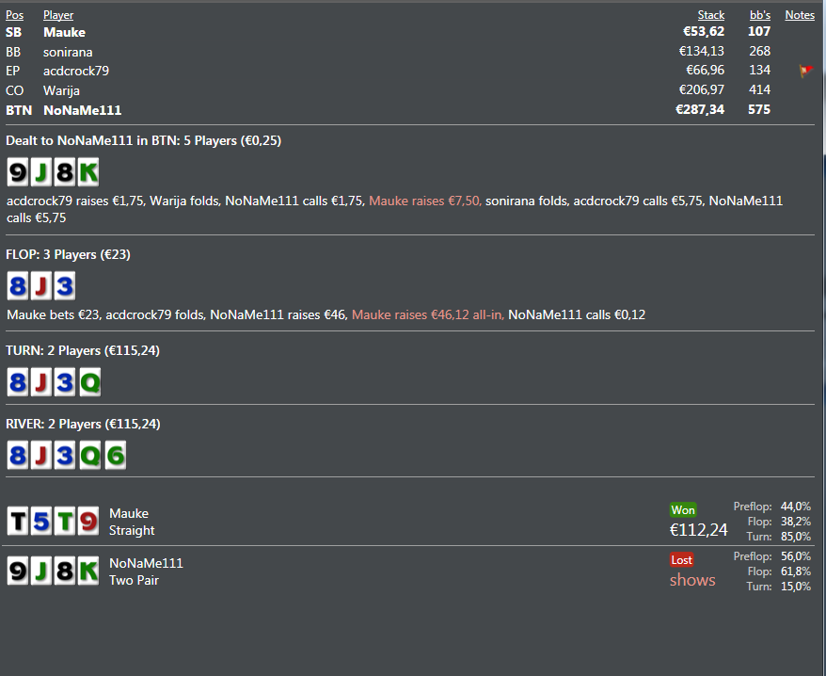826x676 pixels.
Task: Select player sonirana in the player list
Action: [68, 52]
